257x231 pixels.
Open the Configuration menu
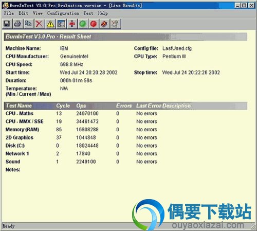coord(63,13)
